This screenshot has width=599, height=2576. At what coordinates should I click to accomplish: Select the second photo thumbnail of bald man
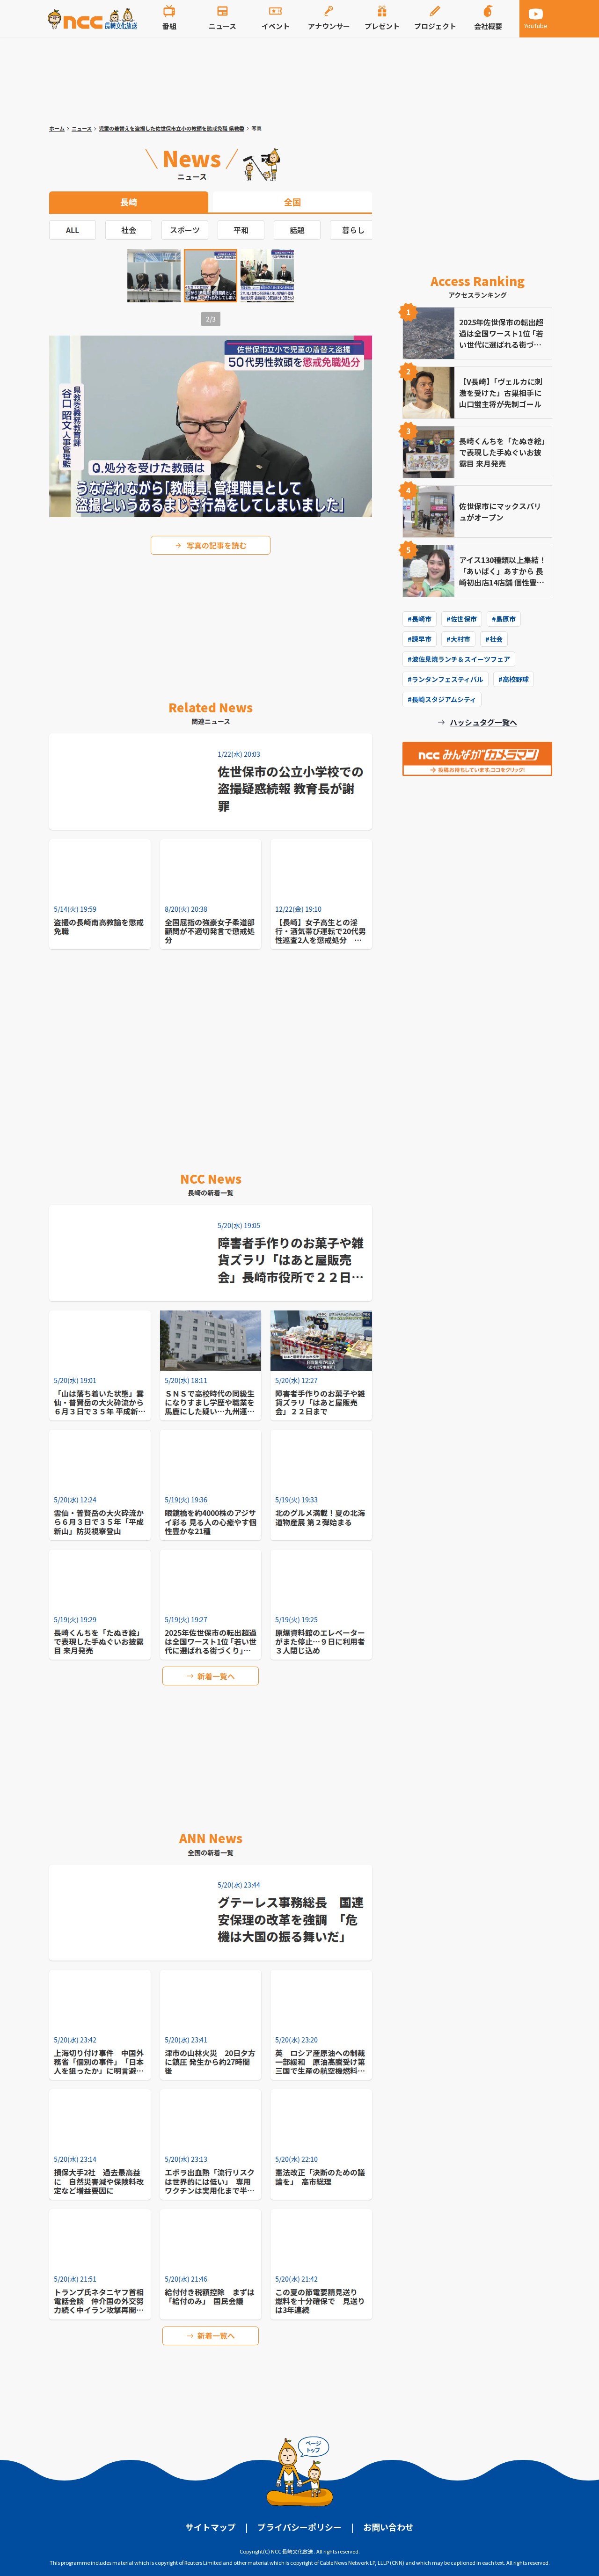point(210,276)
